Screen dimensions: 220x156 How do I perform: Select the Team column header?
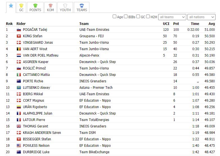tap(84, 24)
